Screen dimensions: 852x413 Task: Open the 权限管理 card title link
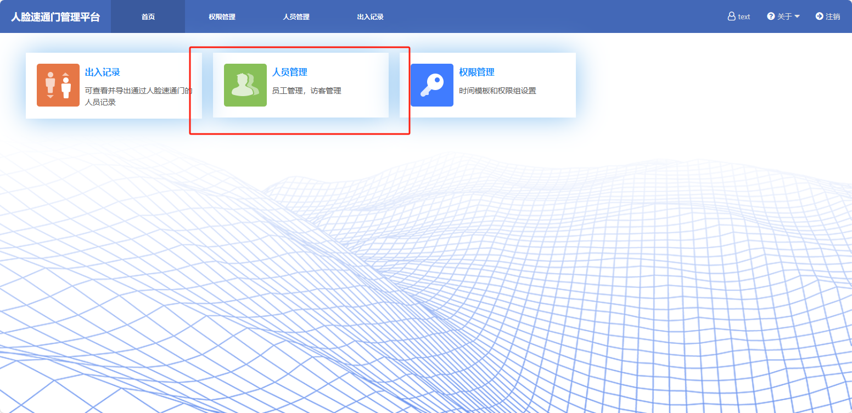click(x=477, y=72)
